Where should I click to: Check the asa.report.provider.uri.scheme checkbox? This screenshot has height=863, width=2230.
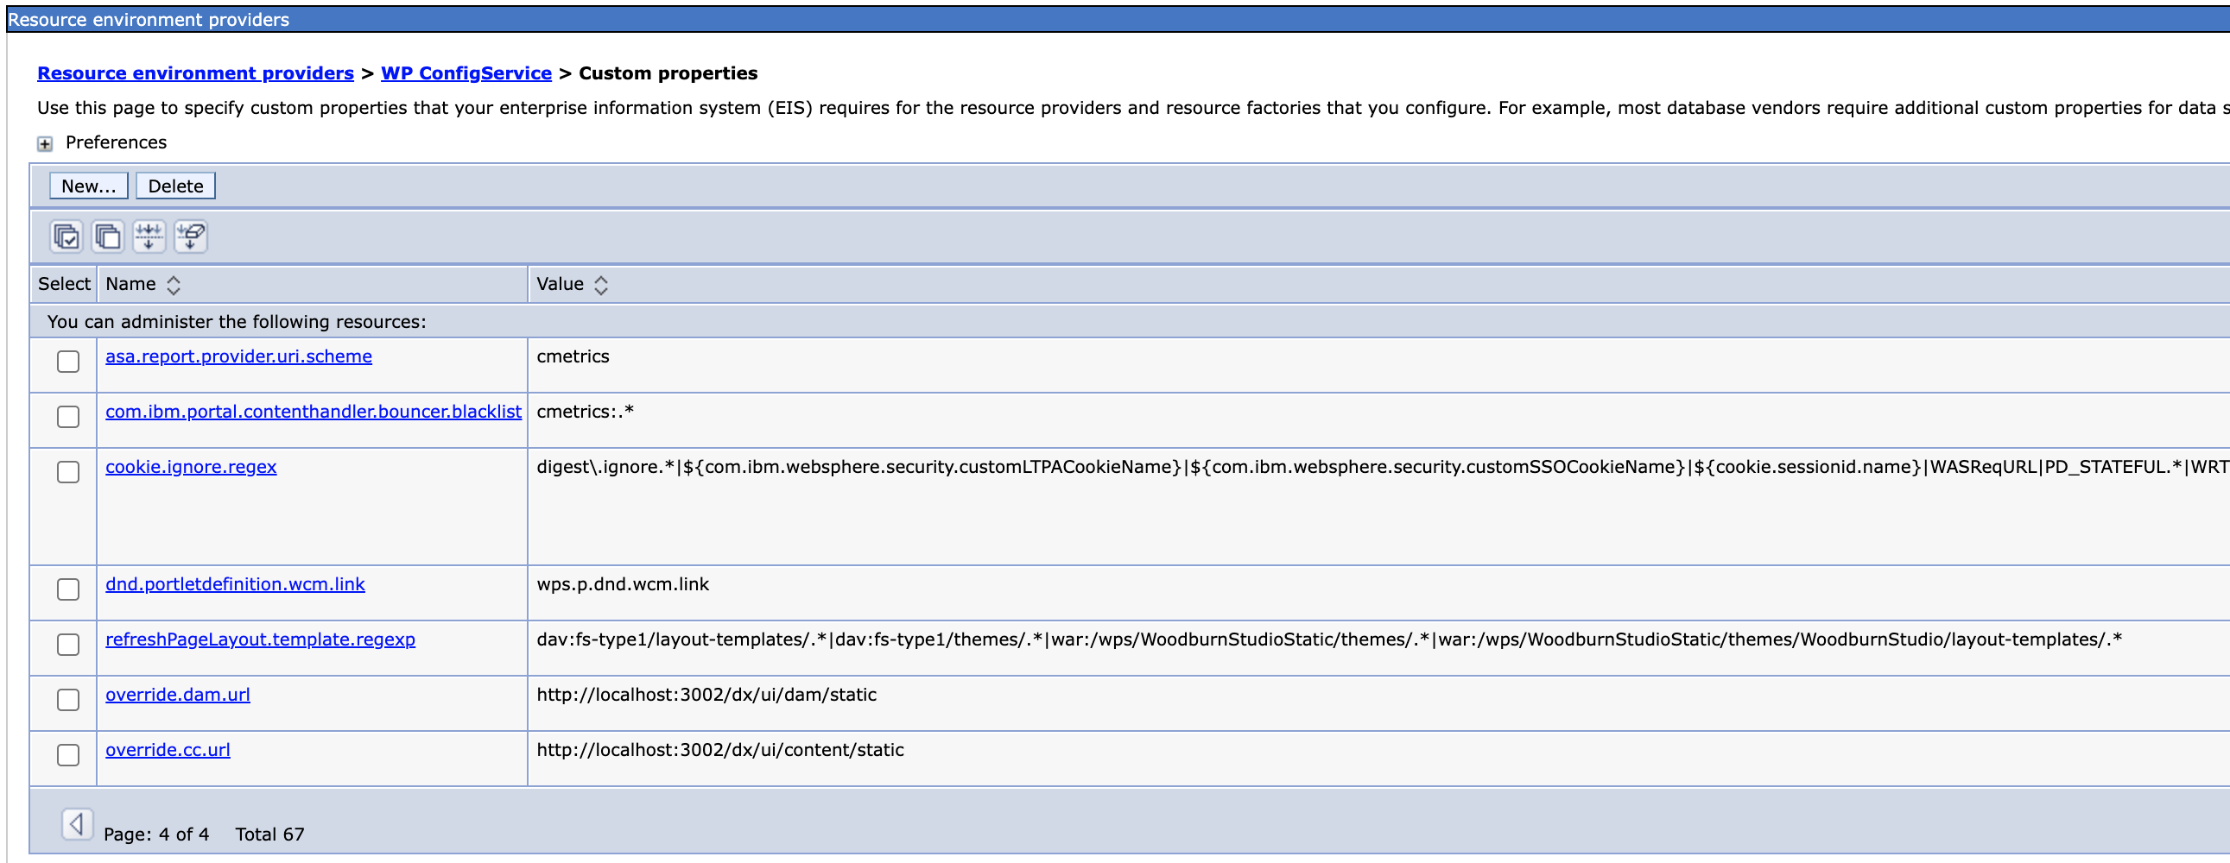point(68,362)
